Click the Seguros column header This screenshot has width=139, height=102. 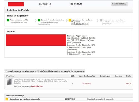click(119, 76)
